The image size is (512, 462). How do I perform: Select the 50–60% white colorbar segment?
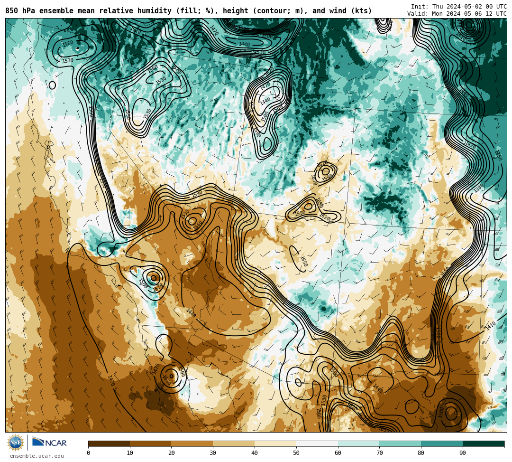[x=317, y=443]
